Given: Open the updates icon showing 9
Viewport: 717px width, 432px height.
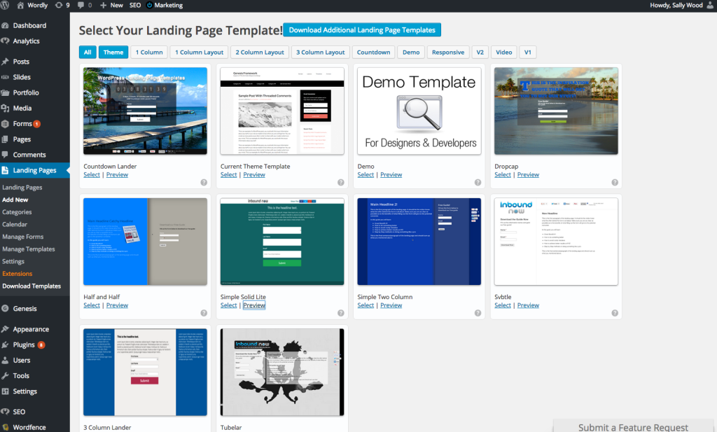Looking at the screenshot, I should pos(62,5).
